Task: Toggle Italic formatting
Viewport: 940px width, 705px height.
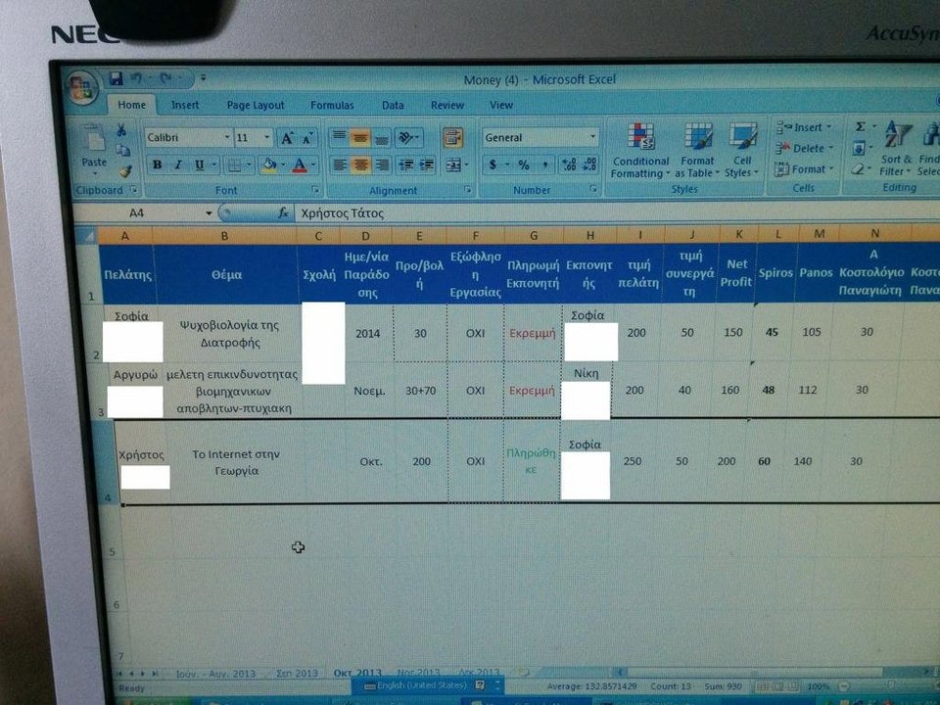Action: (x=178, y=164)
